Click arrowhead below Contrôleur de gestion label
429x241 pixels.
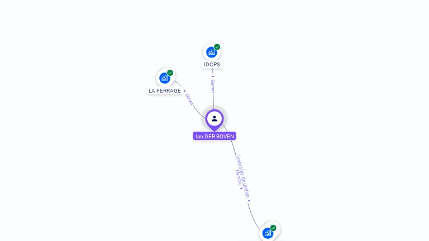click(249, 201)
